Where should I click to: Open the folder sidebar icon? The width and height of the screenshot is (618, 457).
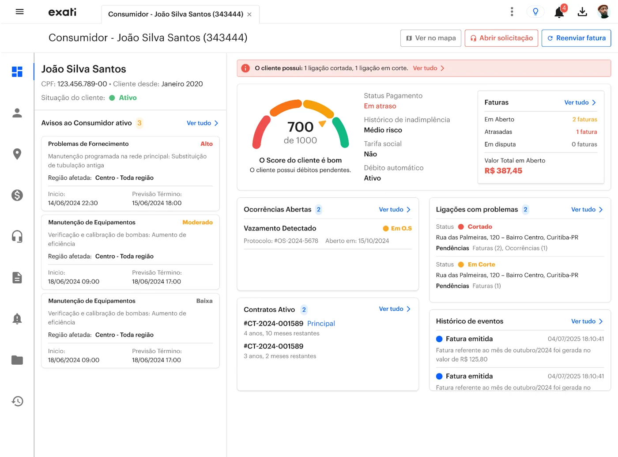(17, 360)
